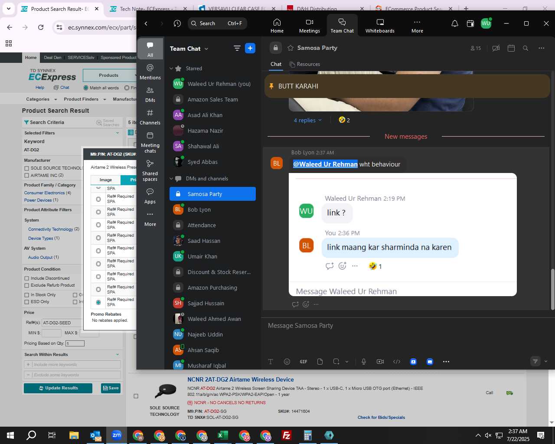Open the Categories dropdown in ECExpress

coord(41,99)
